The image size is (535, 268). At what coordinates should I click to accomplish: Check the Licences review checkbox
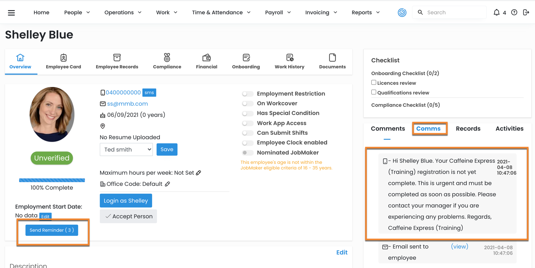374,82
